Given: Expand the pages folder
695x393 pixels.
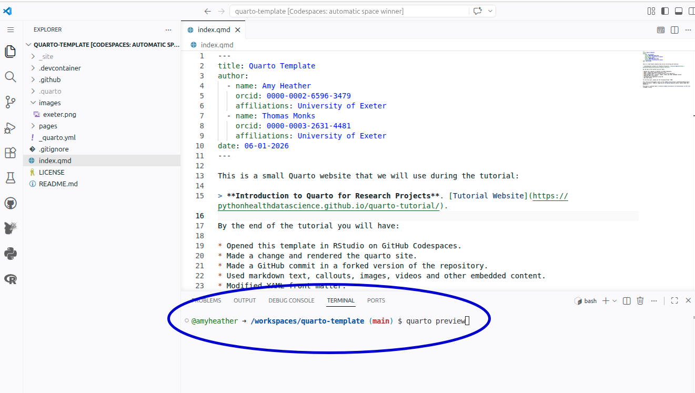Looking at the screenshot, I should pos(102,126).
